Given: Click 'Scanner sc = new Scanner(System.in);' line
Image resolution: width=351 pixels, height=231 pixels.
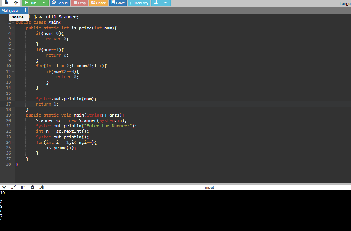Looking at the screenshot, I should (x=81, y=120).
